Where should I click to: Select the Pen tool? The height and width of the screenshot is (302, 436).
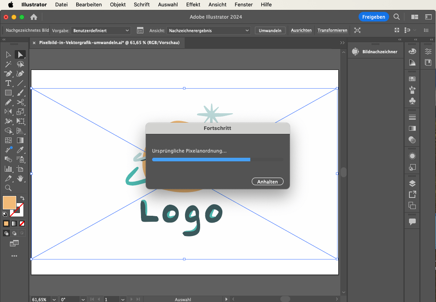8,74
